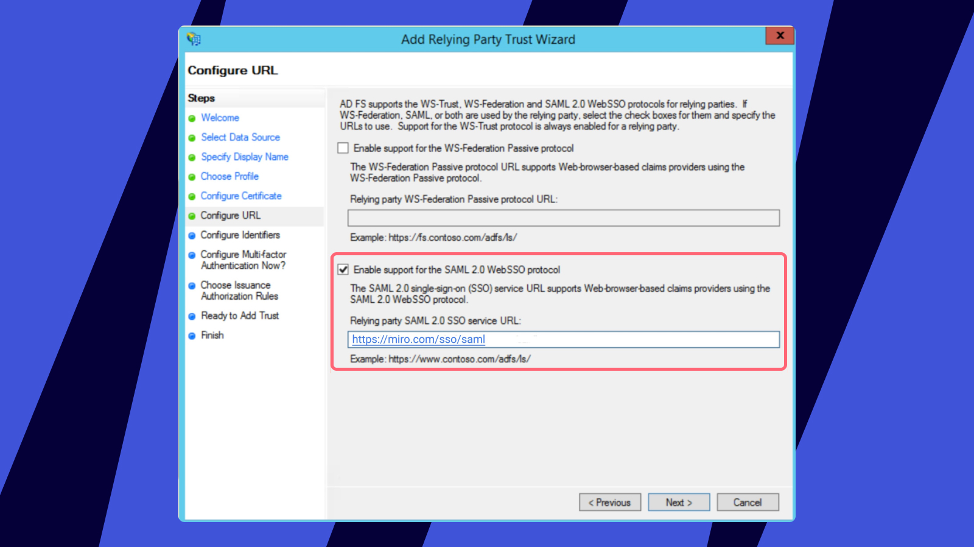
Task: Click Choose Issuance Authorization Rules step
Action: click(x=239, y=291)
